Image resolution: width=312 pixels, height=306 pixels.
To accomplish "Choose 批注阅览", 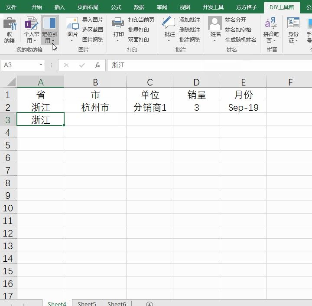I will pos(190,39).
